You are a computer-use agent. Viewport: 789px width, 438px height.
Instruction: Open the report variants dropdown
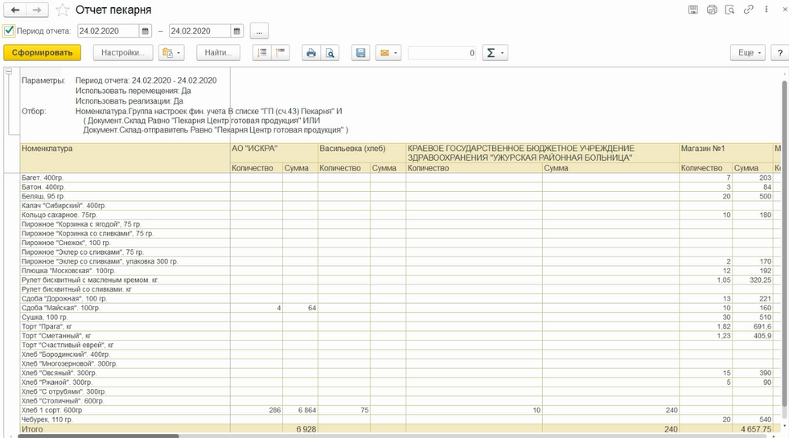click(x=171, y=53)
